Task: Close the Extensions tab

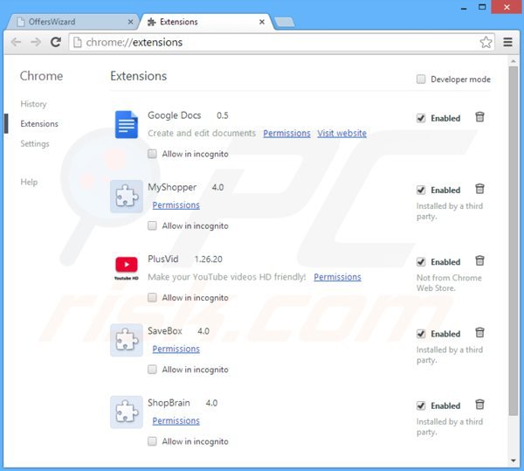Action: [x=262, y=22]
